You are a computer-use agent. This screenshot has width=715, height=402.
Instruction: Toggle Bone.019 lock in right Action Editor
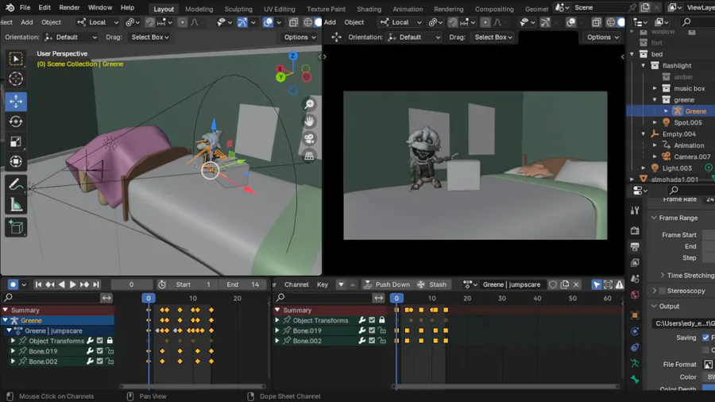click(x=381, y=330)
